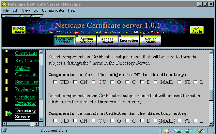The height and width of the screenshot is (134, 216).
Task: Click the 'Document: Done' status text
Action: (54, 130)
